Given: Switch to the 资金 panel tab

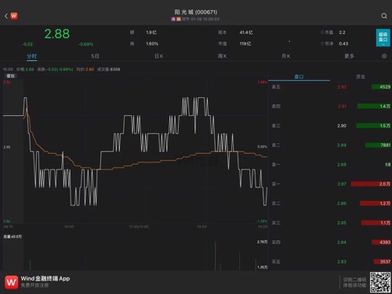Looking at the screenshot, I should [361, 77].
